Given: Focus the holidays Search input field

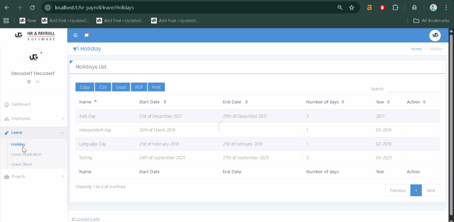Looking at the screenshot, I should 413,89.
